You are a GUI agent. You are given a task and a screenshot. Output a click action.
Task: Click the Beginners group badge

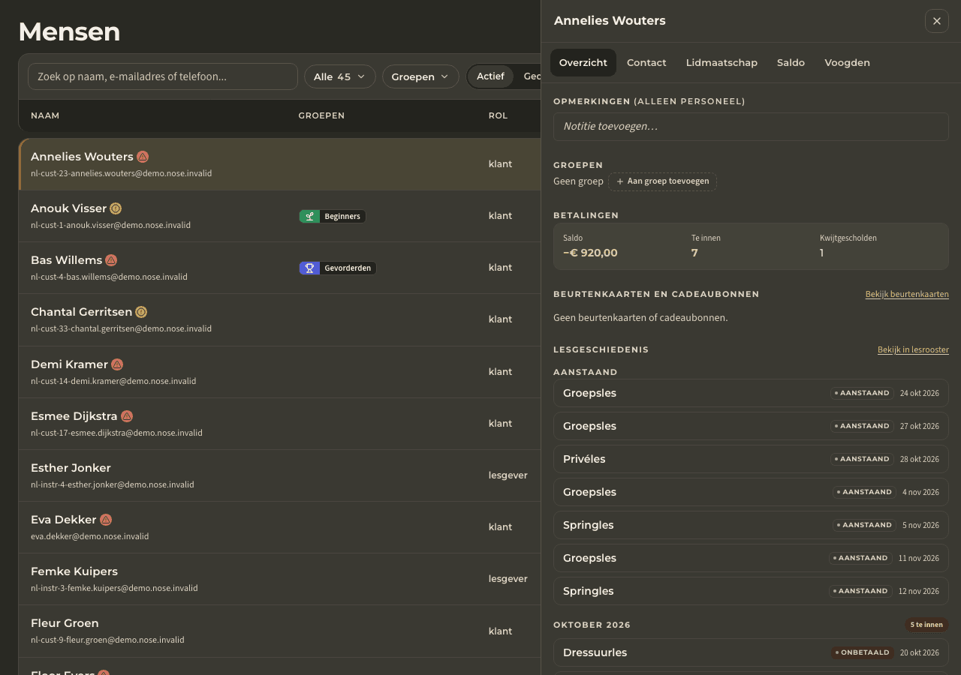333,216
